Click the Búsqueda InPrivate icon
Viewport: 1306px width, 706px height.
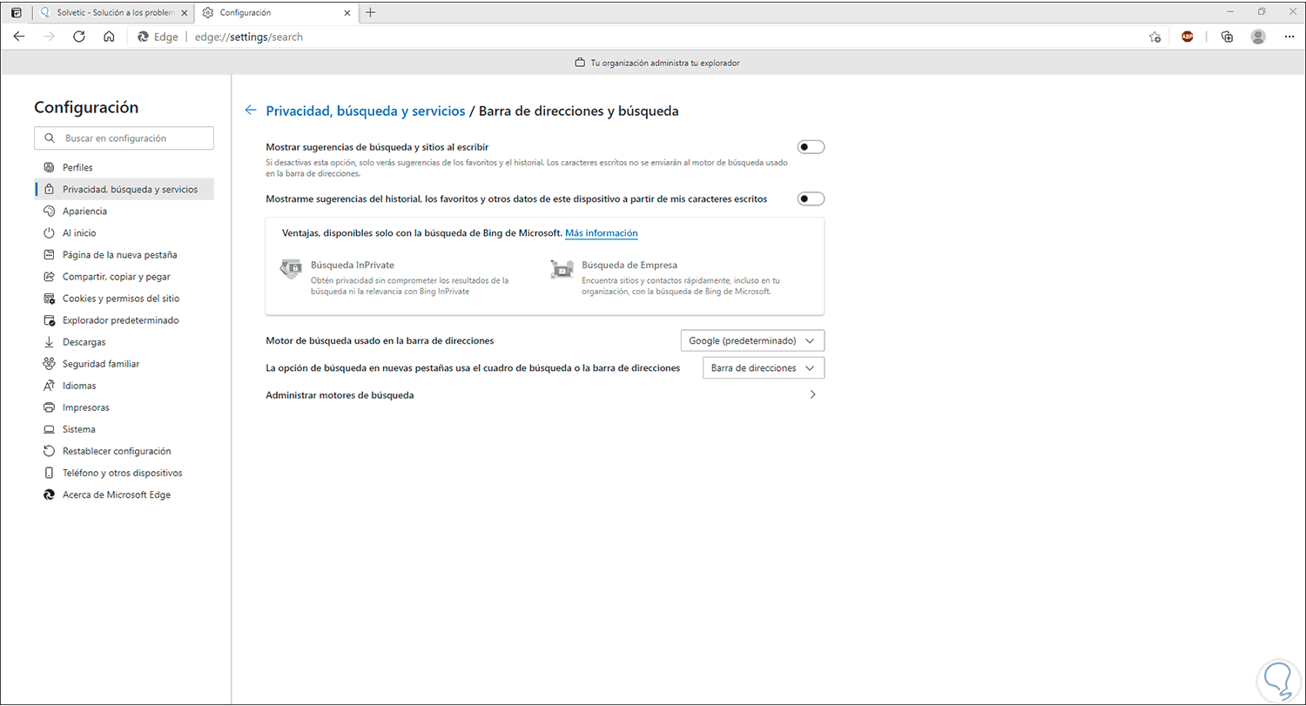pyautogui.click(x=290, y=269)
